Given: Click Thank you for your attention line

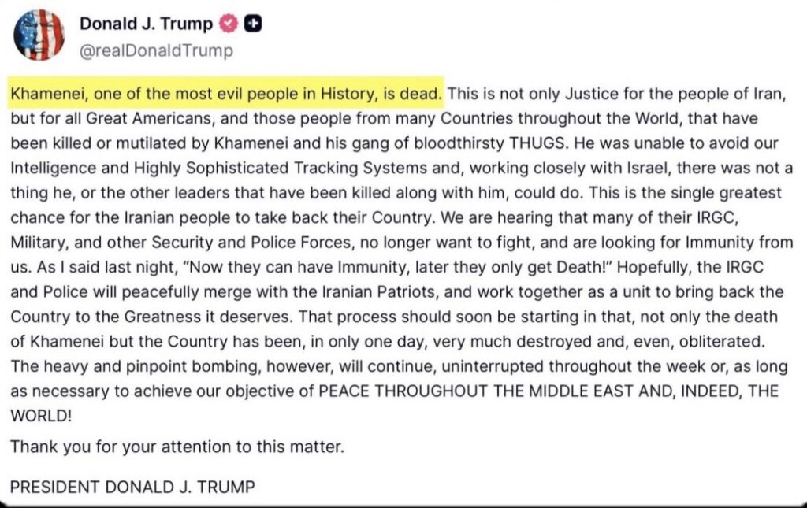Looking at the screenshot, I should 177,448.
